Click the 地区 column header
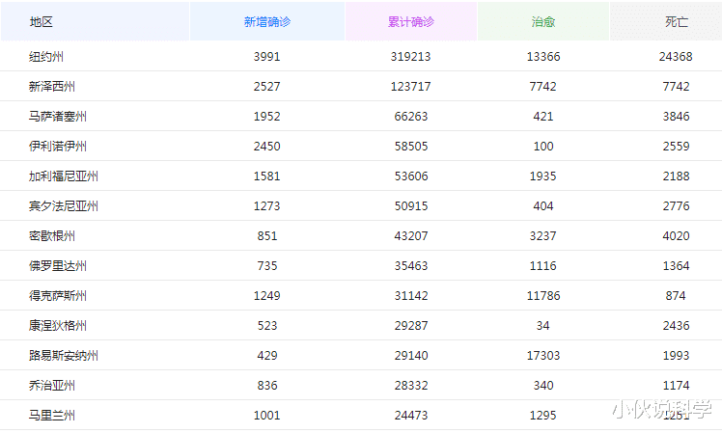The image size is (722, 433). 95,21
